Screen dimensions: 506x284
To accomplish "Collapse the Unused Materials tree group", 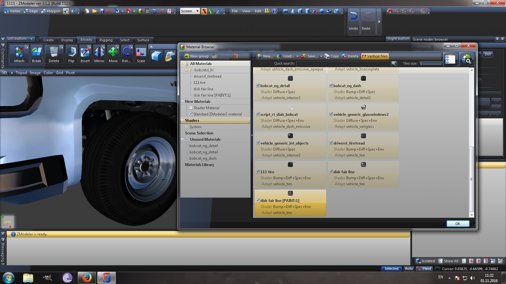I will coord(182,139).
